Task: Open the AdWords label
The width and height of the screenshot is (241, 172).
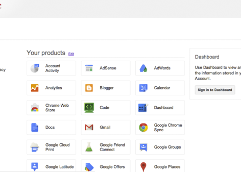Action: tap(162, 68)
